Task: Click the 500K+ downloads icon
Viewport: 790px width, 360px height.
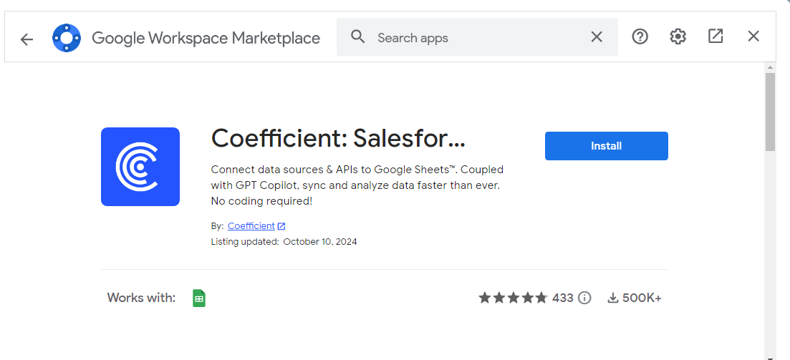Action: [612, 298]
